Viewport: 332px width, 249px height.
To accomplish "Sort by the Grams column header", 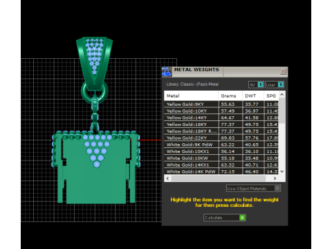I will coord(230,96).
